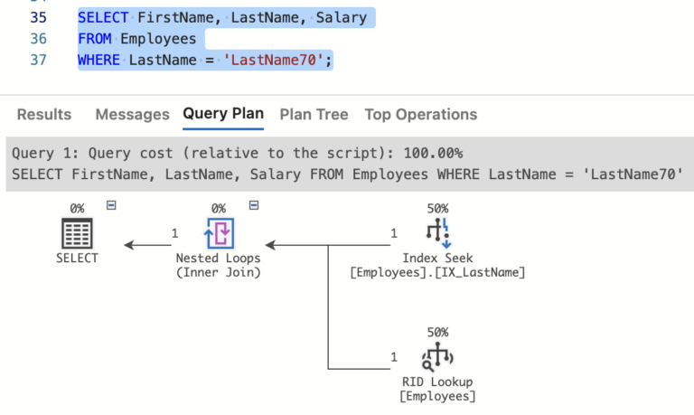Click the WHERE keyword in editor

tap(98, 60)
